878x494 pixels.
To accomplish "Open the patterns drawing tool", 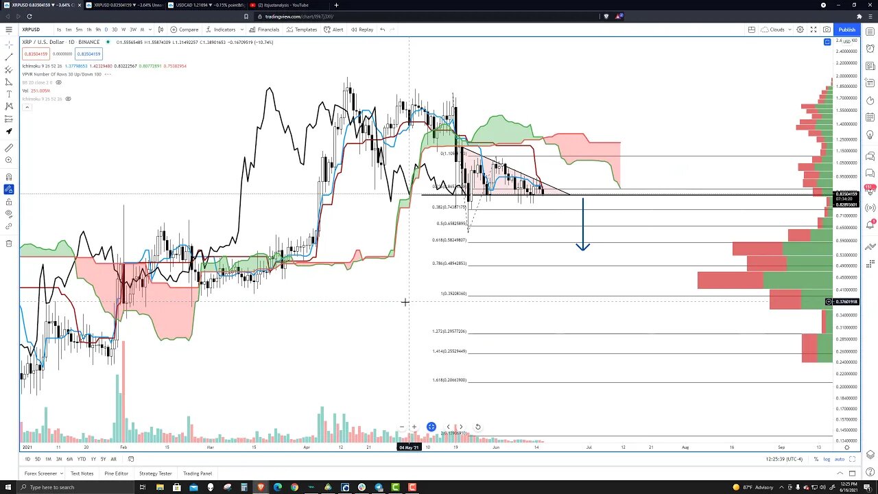I will pos(8,106).
